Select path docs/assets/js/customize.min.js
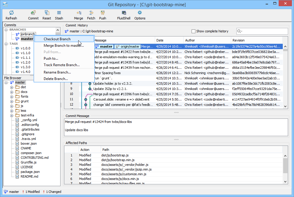This screenshot has height=197, width=294. click(x=124, y=174)
